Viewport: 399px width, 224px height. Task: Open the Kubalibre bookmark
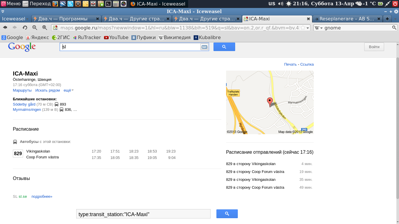(207, 37)
